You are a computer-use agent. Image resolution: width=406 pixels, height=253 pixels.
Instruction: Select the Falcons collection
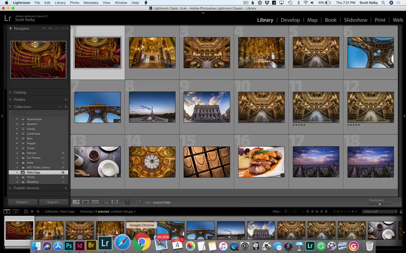pyautogui.click(x=38, y=153)
